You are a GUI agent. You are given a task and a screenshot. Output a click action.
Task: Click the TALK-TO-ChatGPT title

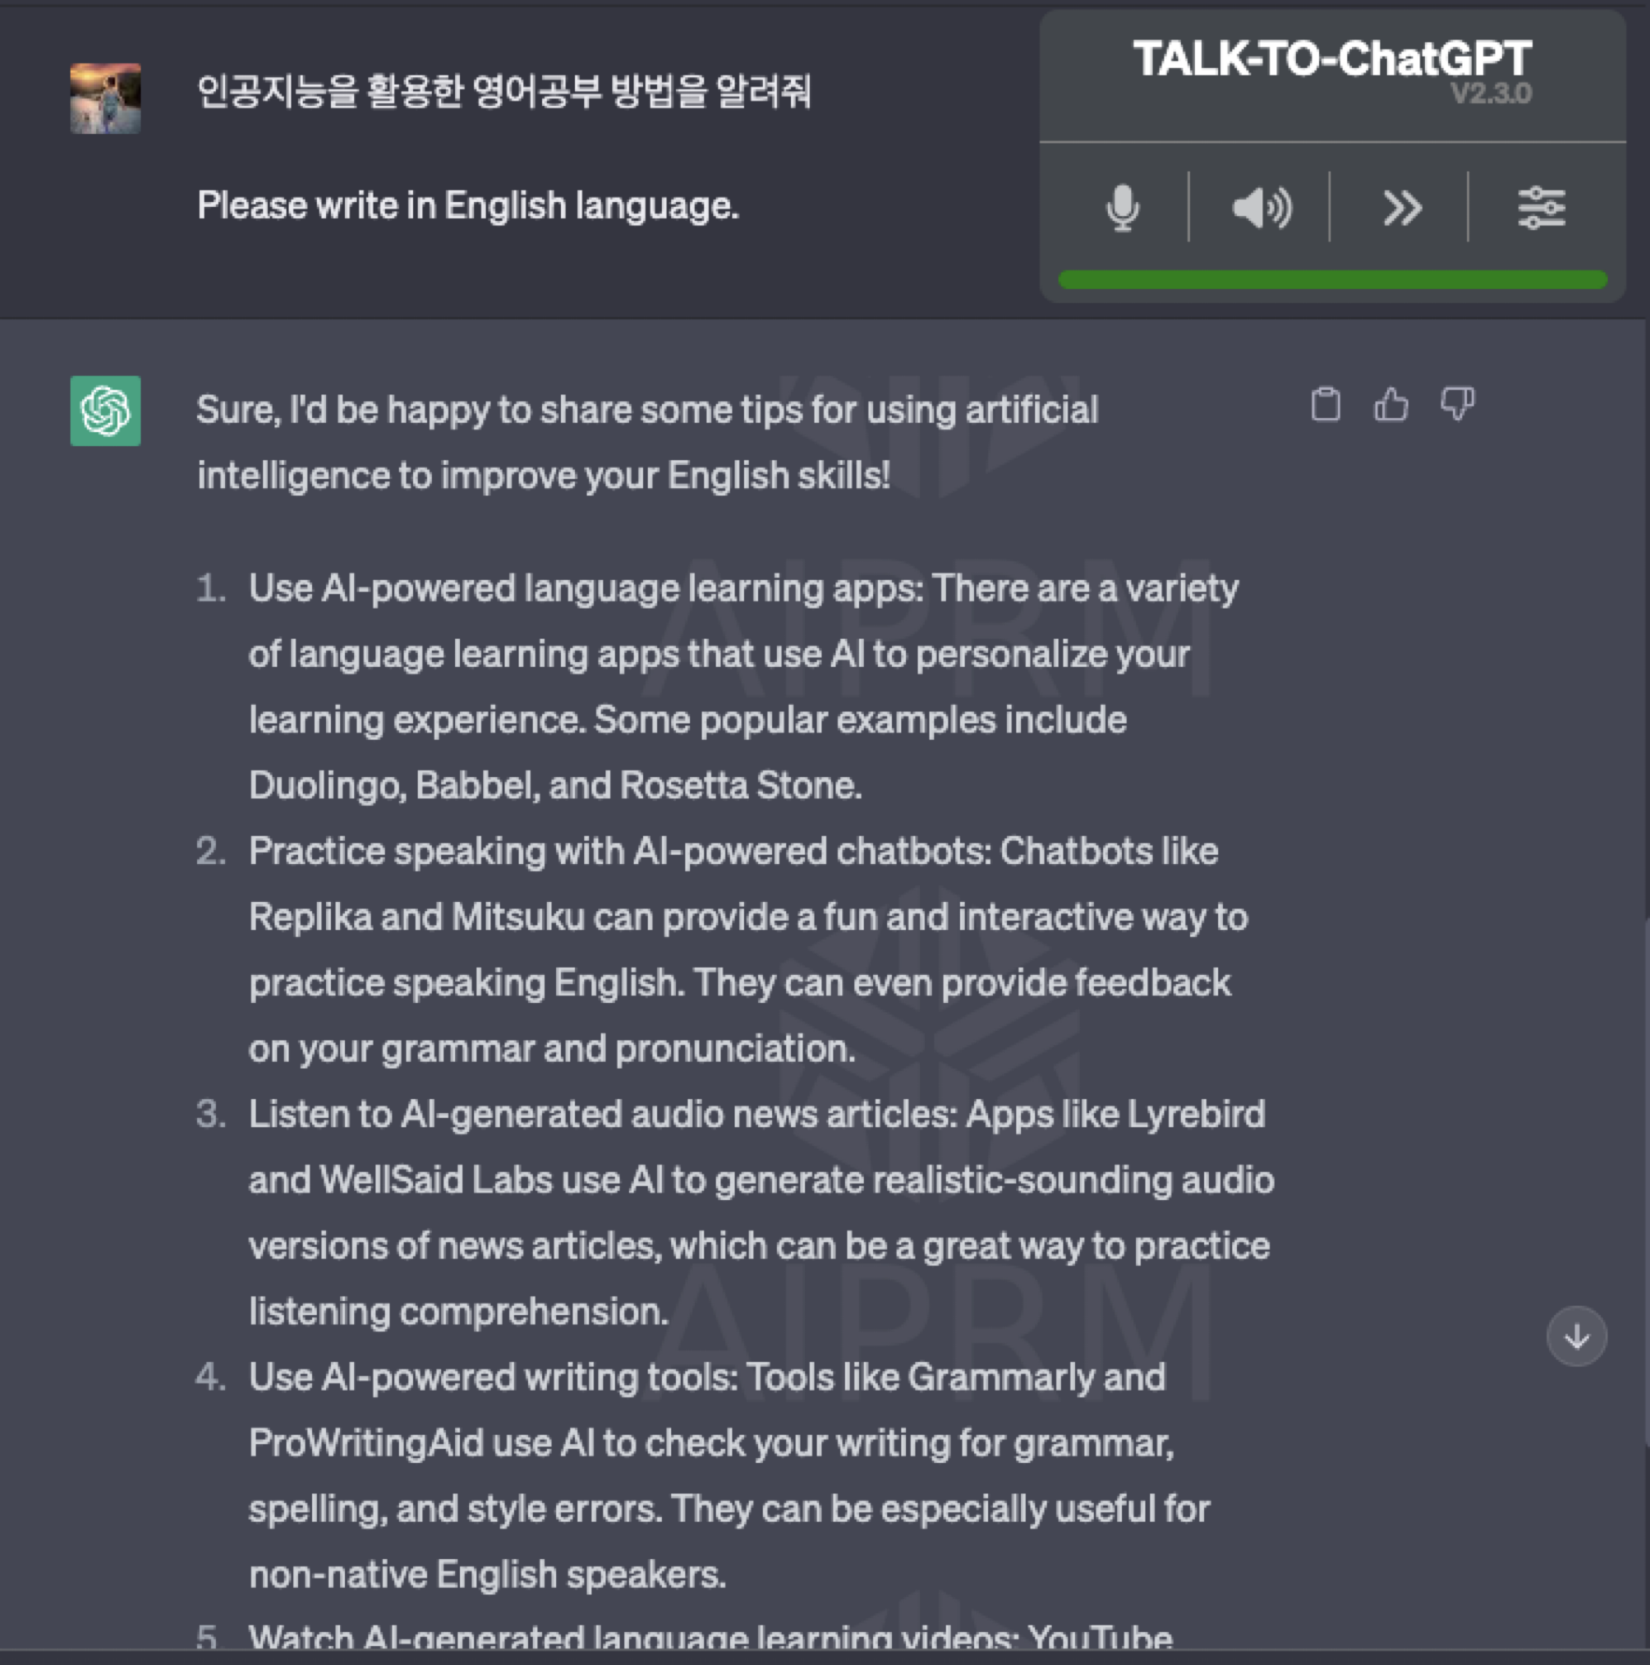point(1332,59)
